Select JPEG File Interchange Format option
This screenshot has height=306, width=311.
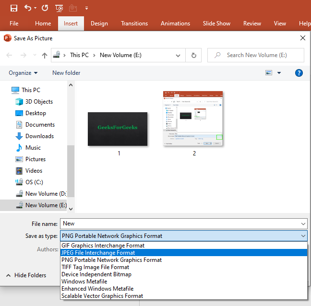coord(98,253)
